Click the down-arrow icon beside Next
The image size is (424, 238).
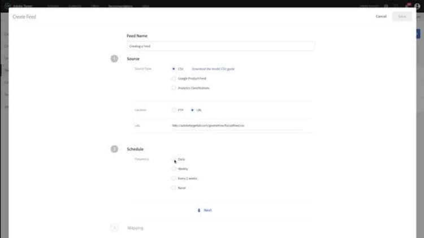click(199, 210)
